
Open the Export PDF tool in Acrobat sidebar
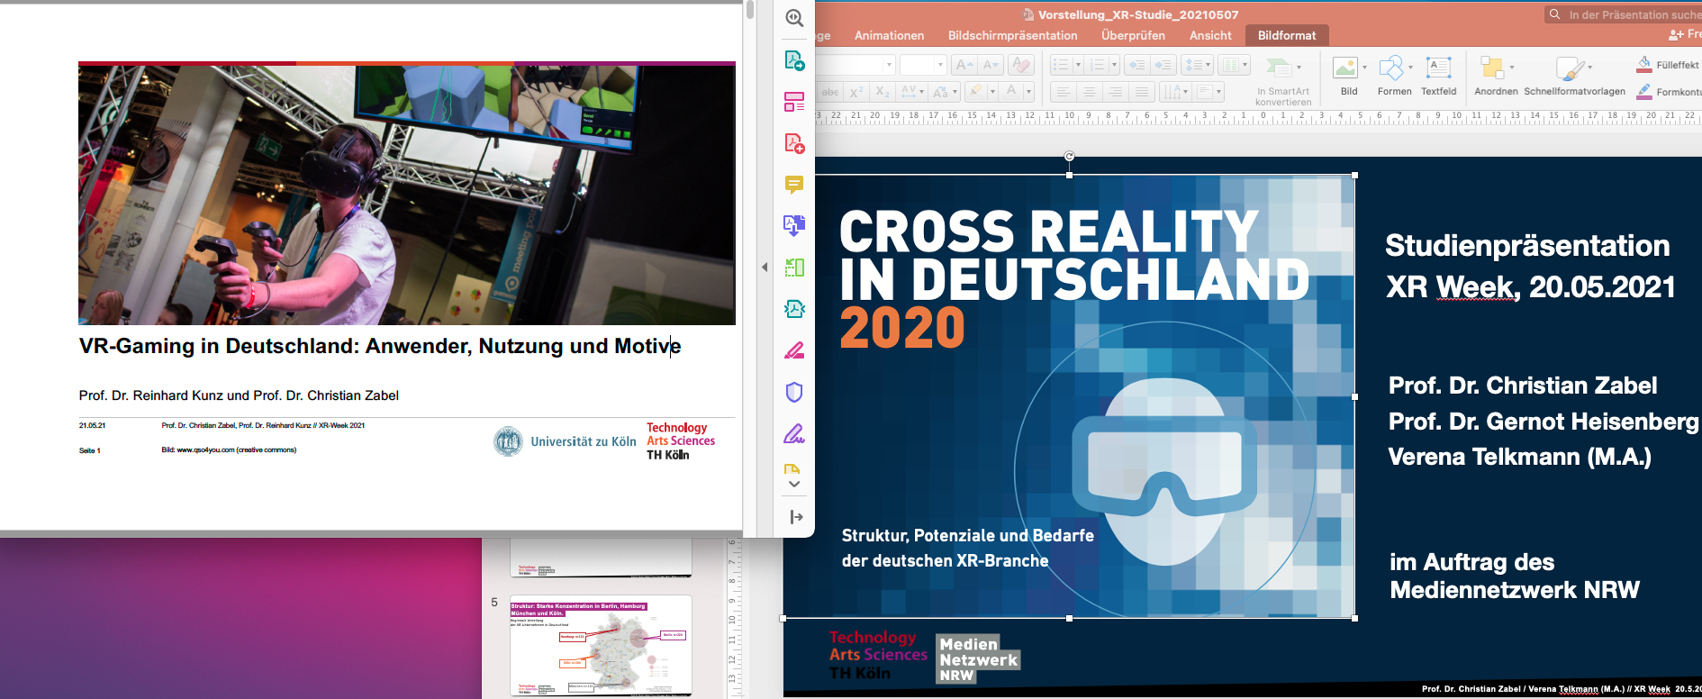[794, 60]
